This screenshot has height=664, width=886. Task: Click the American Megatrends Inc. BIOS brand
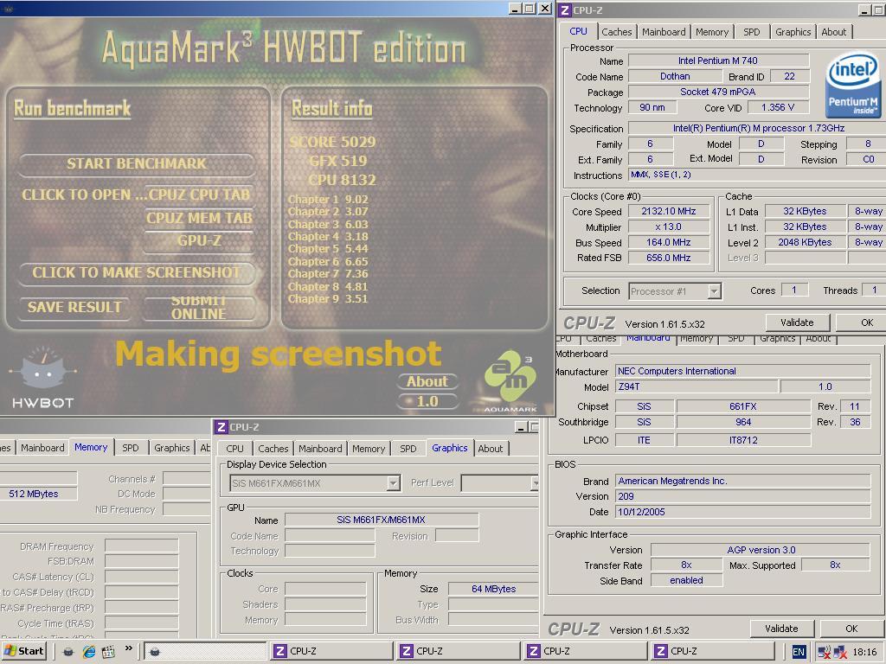tap(742, 481)
